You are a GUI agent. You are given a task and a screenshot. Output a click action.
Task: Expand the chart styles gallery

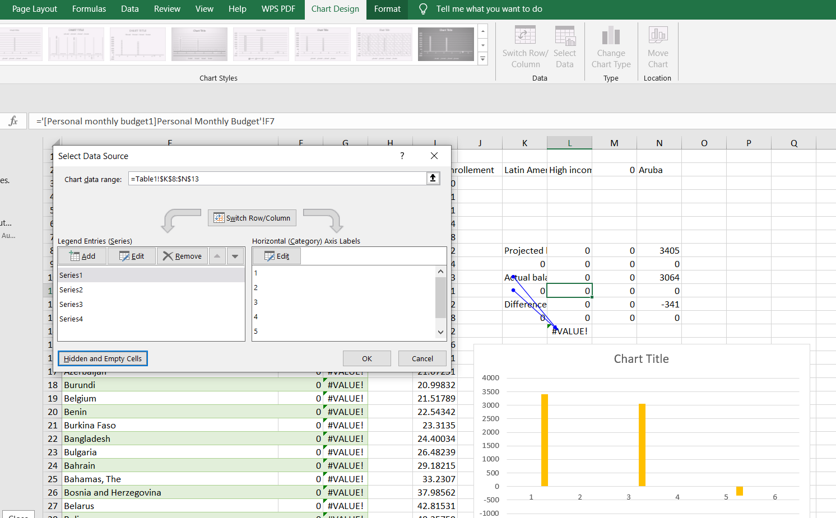[482, 59]
